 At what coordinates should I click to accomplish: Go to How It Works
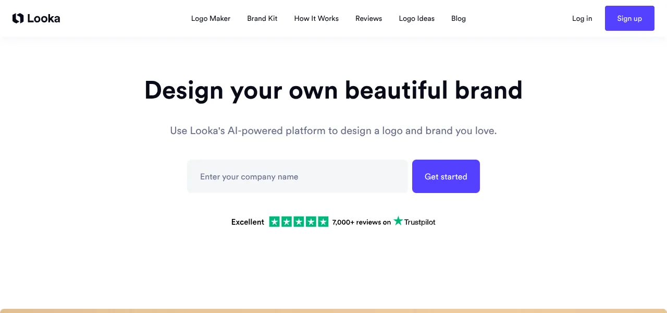tap(316, 18)
